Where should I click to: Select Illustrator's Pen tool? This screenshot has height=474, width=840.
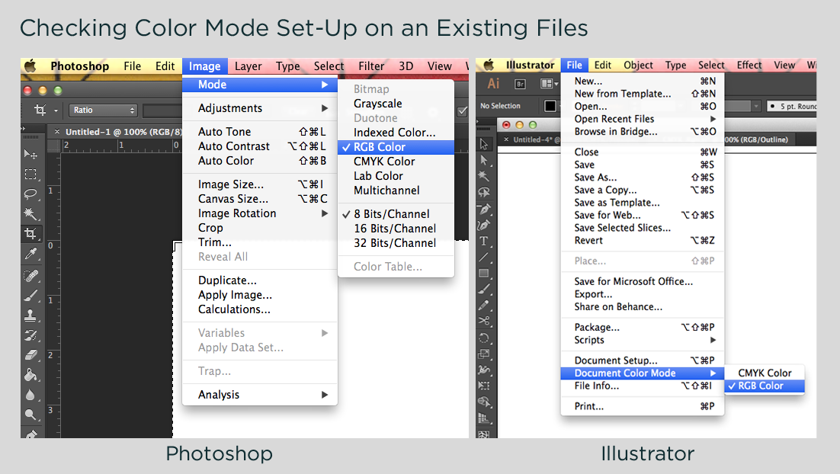coord(484,209)
